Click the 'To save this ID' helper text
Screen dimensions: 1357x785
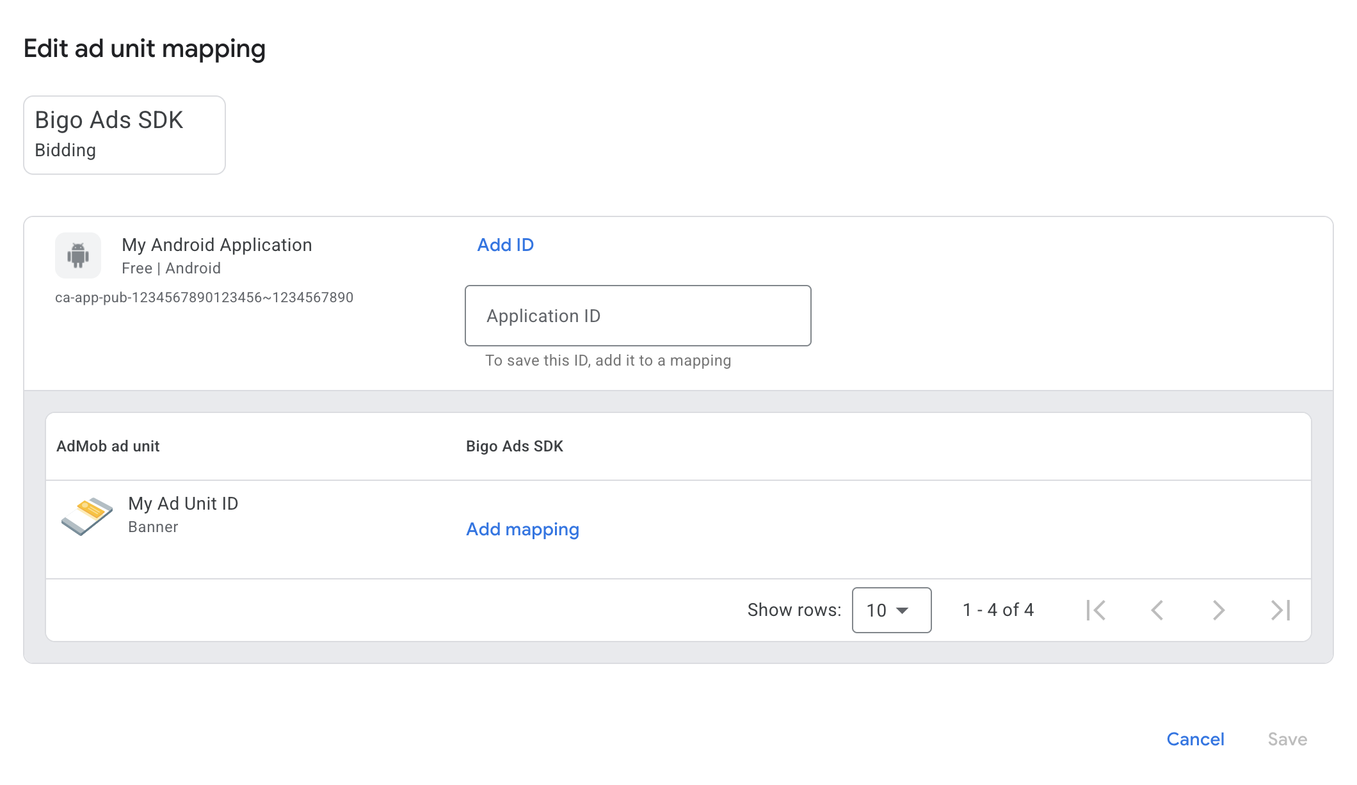tap(608, 360)
